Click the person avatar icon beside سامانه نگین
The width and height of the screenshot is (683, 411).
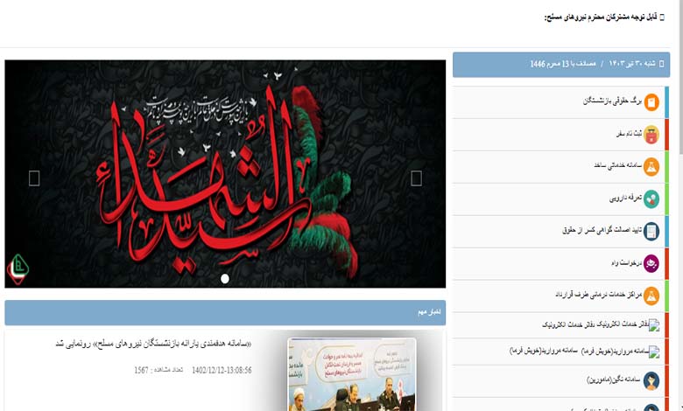651,380
